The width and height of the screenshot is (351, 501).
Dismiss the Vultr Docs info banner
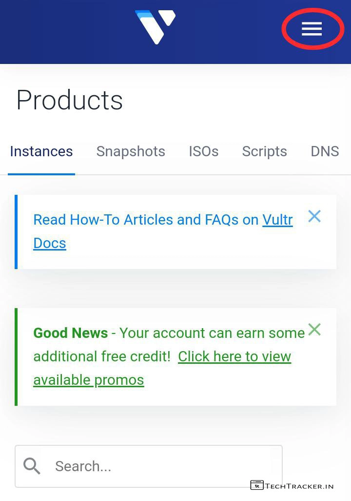pos(314,216)
